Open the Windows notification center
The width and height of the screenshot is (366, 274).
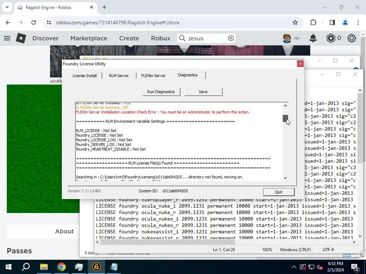coord(355,267)
